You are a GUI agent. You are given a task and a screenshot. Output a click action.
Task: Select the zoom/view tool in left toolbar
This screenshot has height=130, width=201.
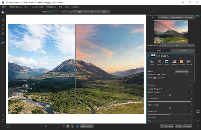click(3, 43)
